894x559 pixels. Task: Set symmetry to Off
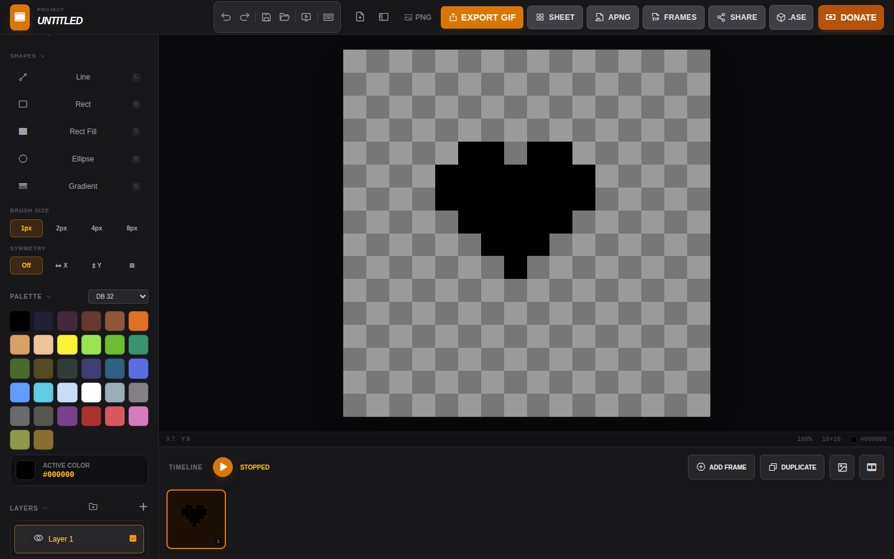pyautogui.click(x=26, y=265)
